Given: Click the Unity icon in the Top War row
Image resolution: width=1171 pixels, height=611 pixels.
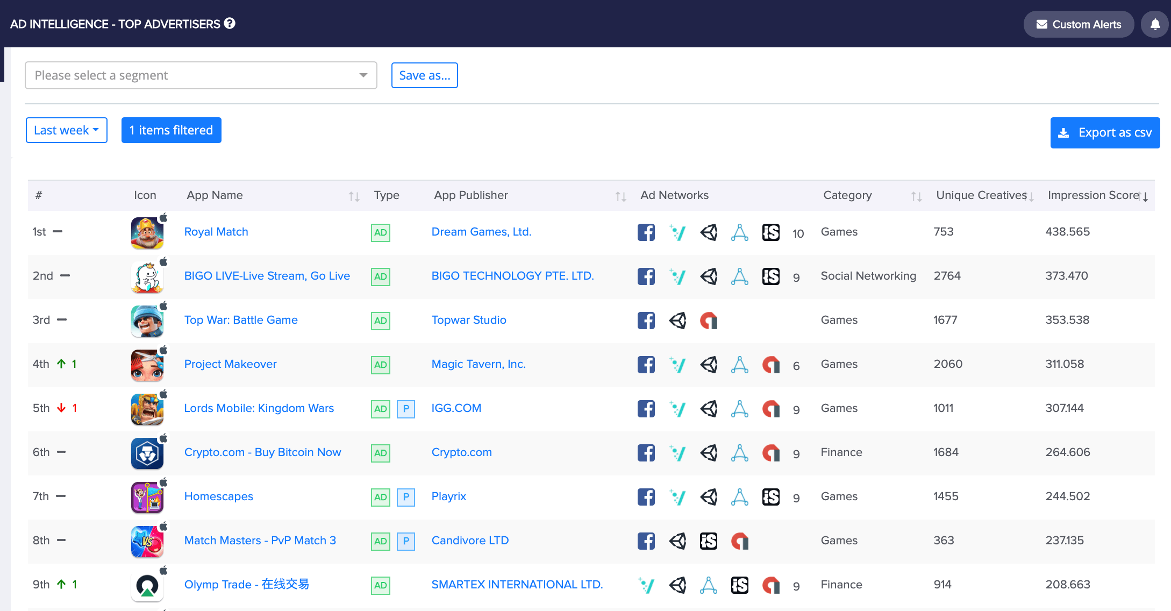Looking at the screenshot, I should (x=677, y=321).
